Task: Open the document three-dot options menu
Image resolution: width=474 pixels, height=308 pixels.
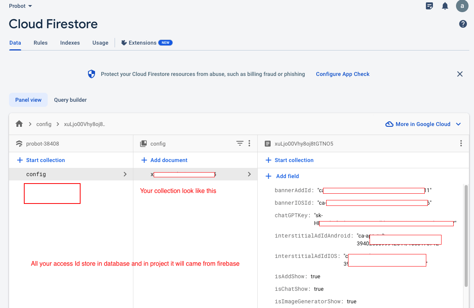Action: [x=461, y=144]
